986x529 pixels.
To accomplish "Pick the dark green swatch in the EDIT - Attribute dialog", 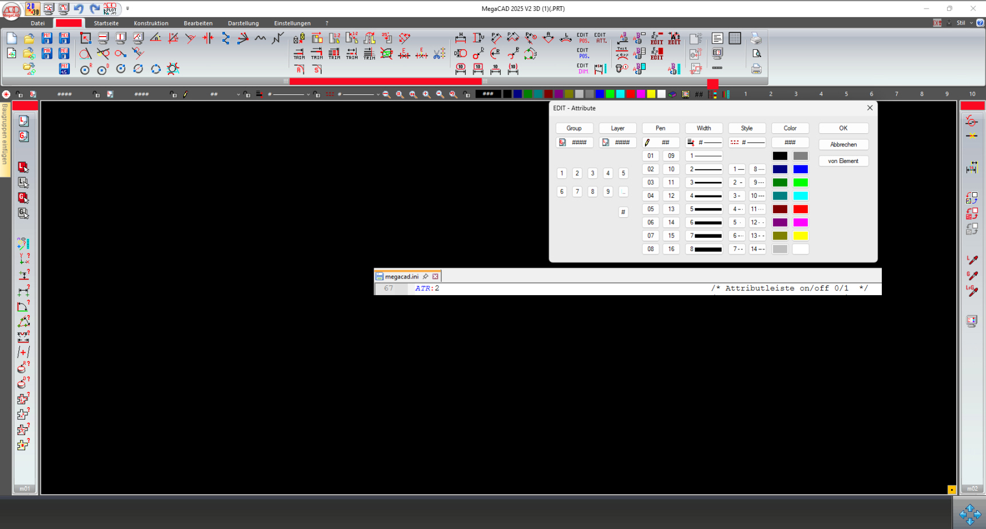I will tap(780, 182).
